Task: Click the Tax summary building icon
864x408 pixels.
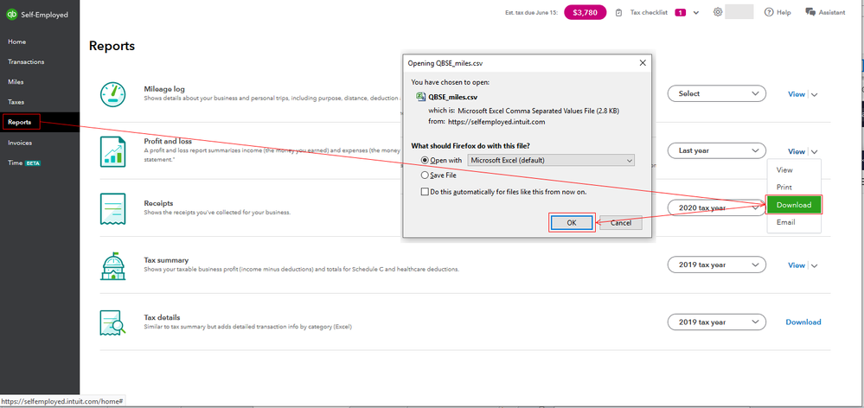Action: point(112,266)
